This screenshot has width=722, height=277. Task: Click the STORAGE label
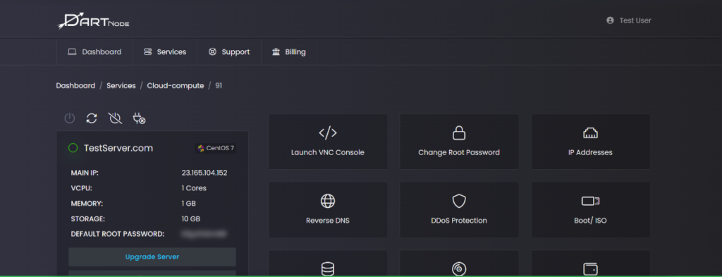[x=88, y=219]
